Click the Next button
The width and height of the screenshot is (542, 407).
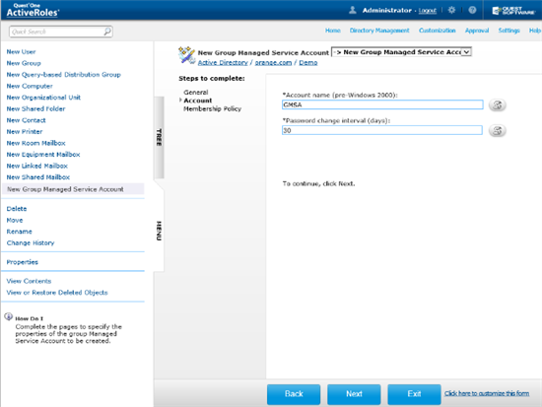tap(354, 394)
